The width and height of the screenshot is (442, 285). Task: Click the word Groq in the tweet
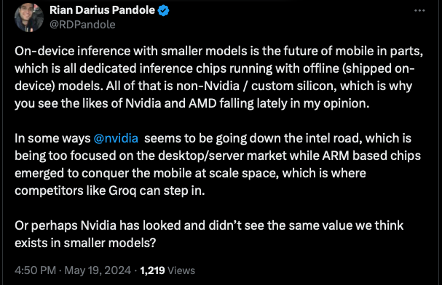click(122, 190)
